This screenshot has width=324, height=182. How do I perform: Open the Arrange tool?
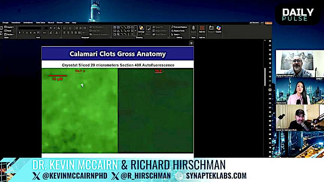pyautogui.click(x=141, y=29)
